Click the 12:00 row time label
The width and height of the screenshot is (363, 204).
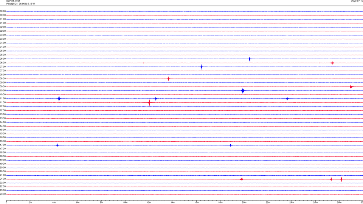point(3,107)
